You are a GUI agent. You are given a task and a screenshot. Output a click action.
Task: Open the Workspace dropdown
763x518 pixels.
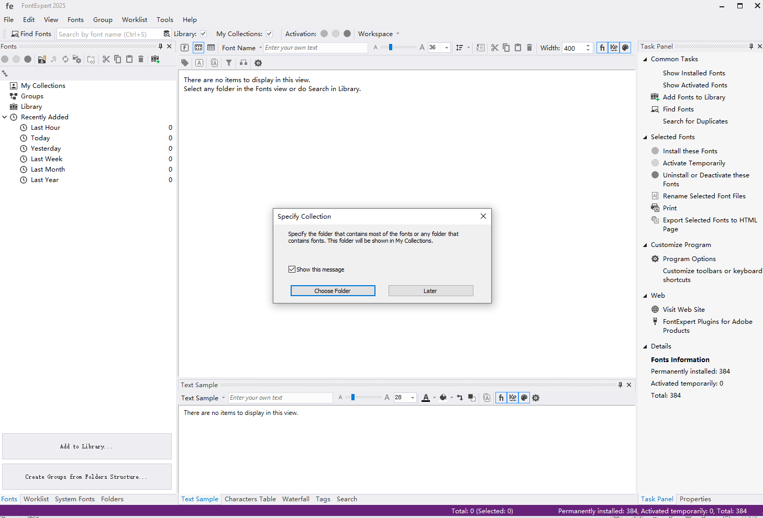click(379, 34)
